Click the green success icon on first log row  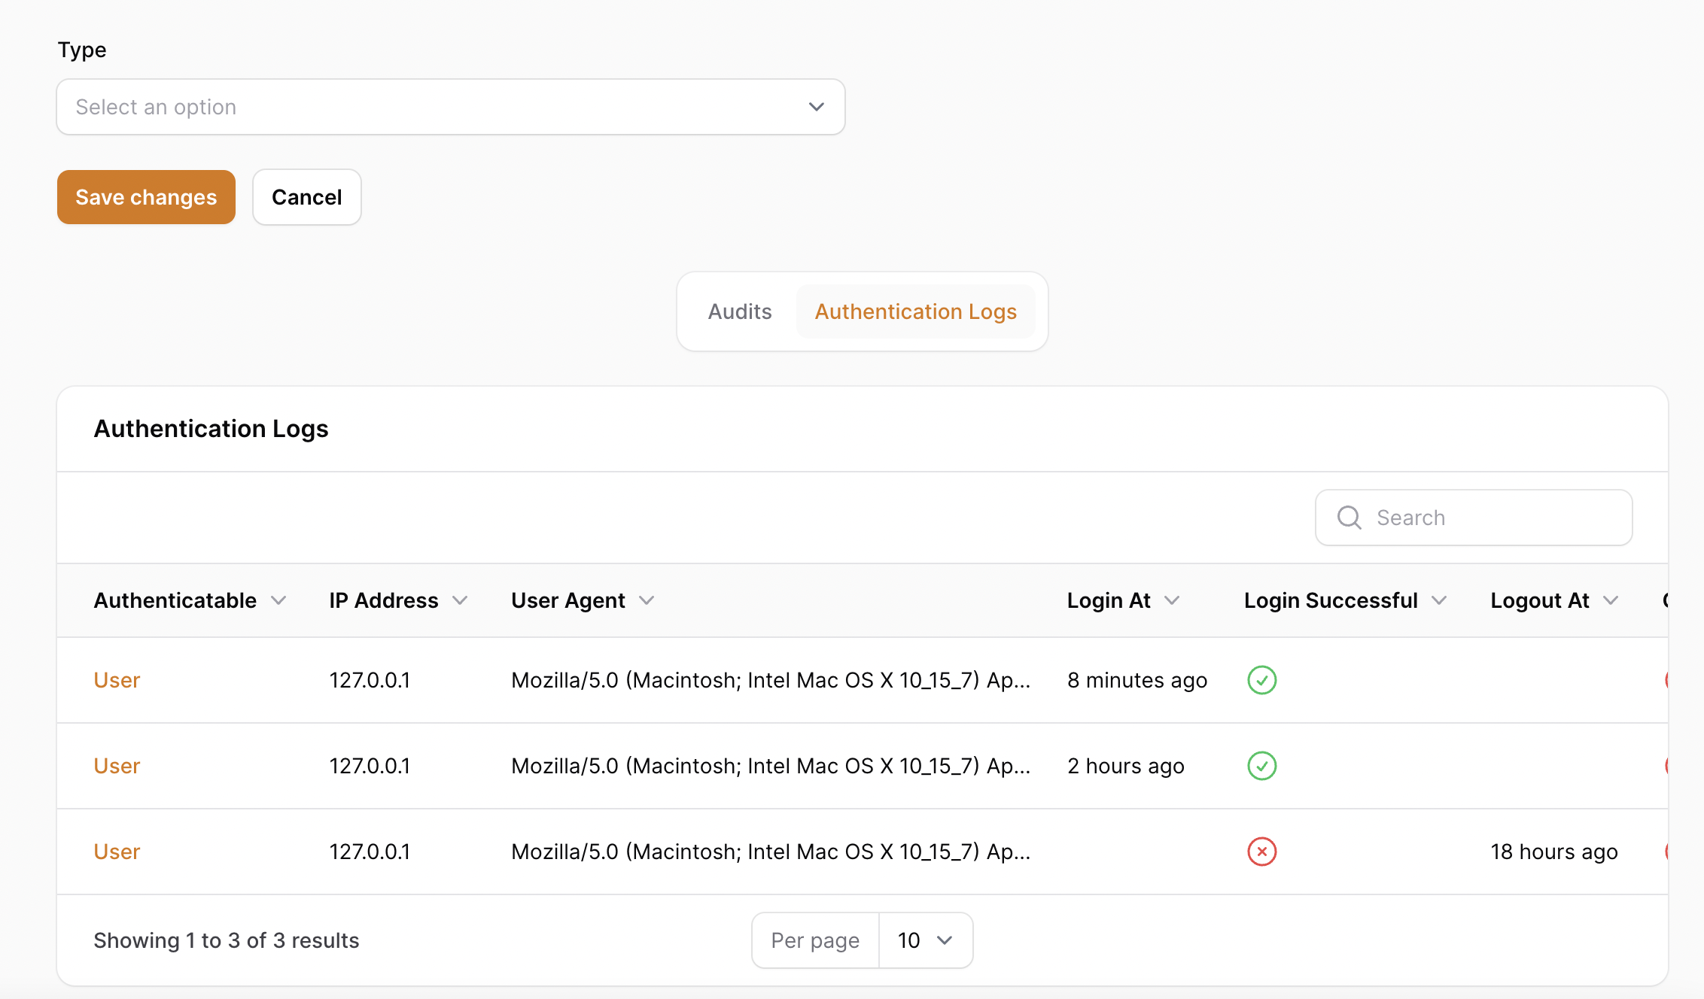coord(1261,680)
